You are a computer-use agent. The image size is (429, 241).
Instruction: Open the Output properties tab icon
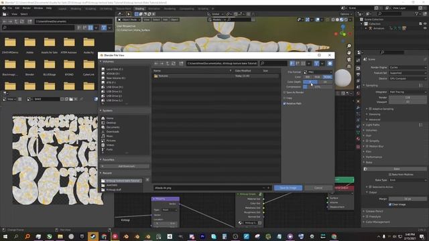point(358,74)
